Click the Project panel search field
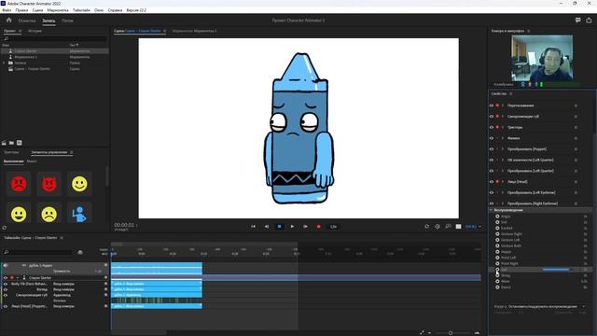The width and height of the screenshot is (597, 336). coord(55,38)
